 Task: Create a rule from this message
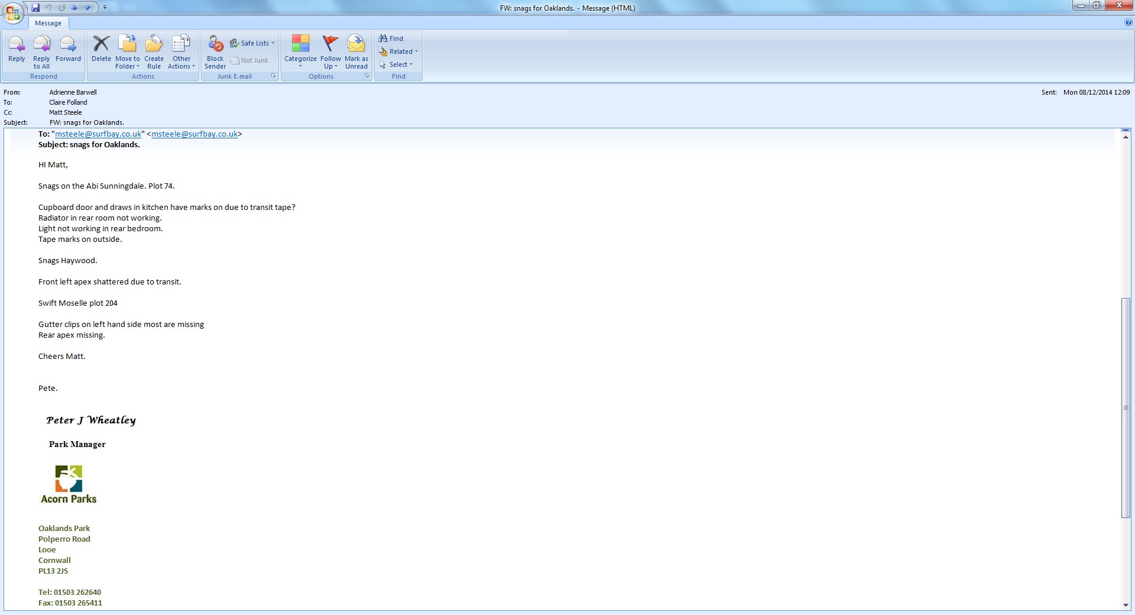[154, 52]
